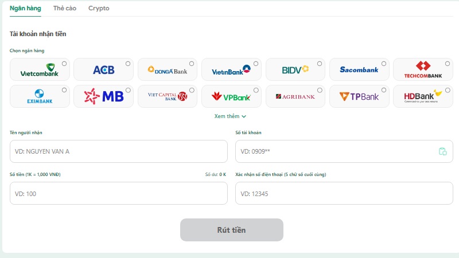The image size is (459, 258).
Task: Choose the VietinBank logo tile
Action: pos(231,69)
